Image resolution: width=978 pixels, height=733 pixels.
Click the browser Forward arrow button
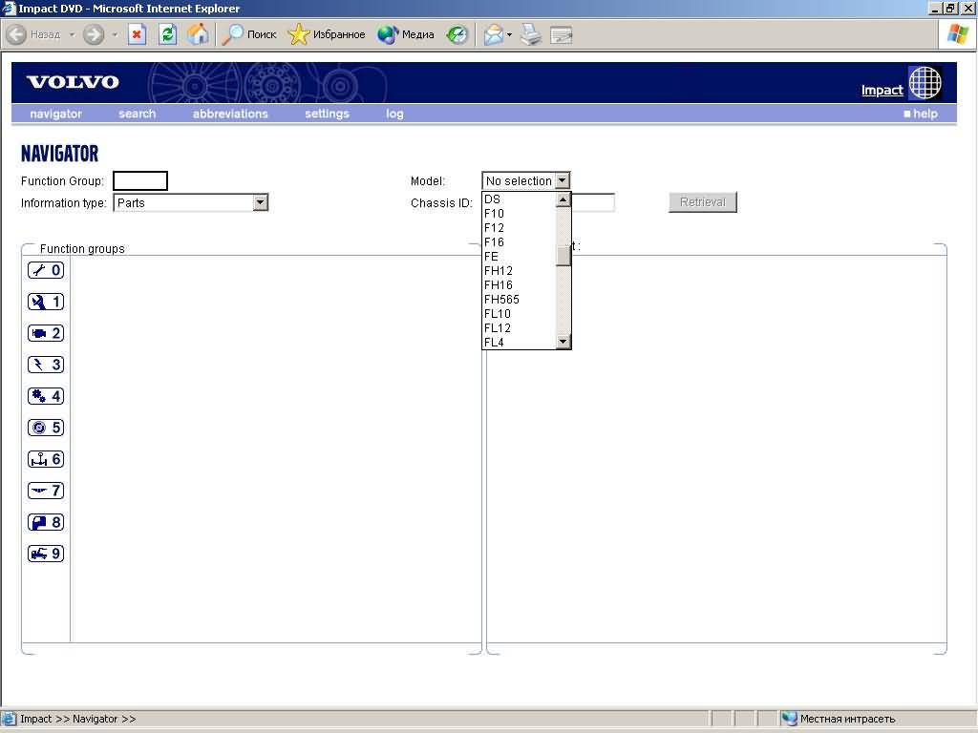coord(94,34)
